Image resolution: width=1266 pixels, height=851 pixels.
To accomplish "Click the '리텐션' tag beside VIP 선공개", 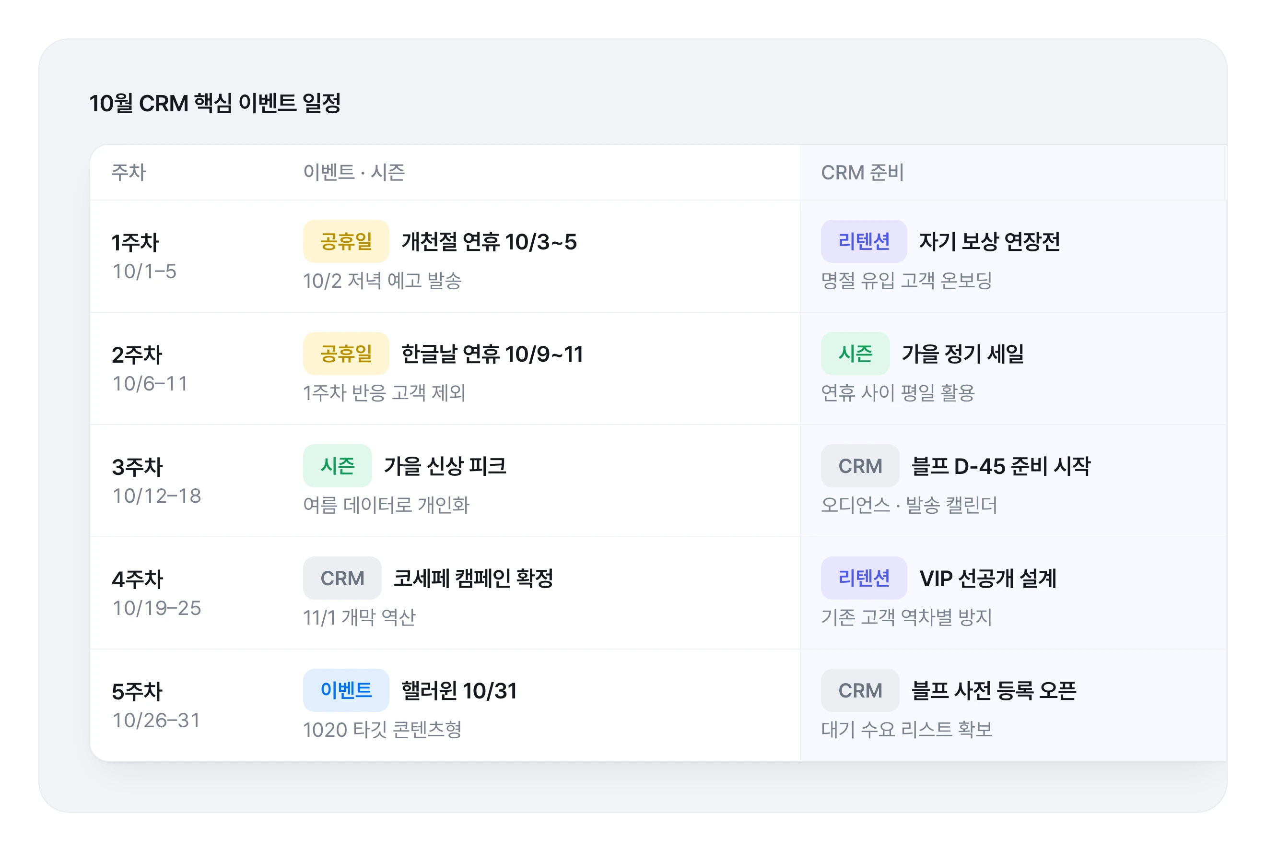I will tap(864, 578).
